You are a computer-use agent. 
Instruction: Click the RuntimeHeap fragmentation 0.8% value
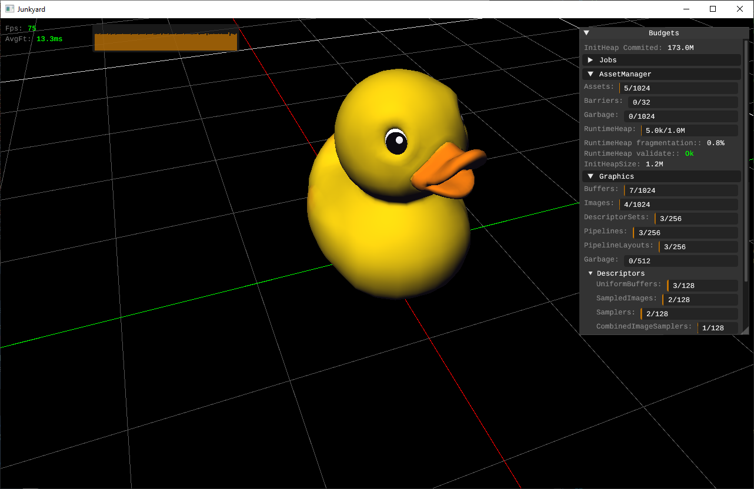(716, 143)
